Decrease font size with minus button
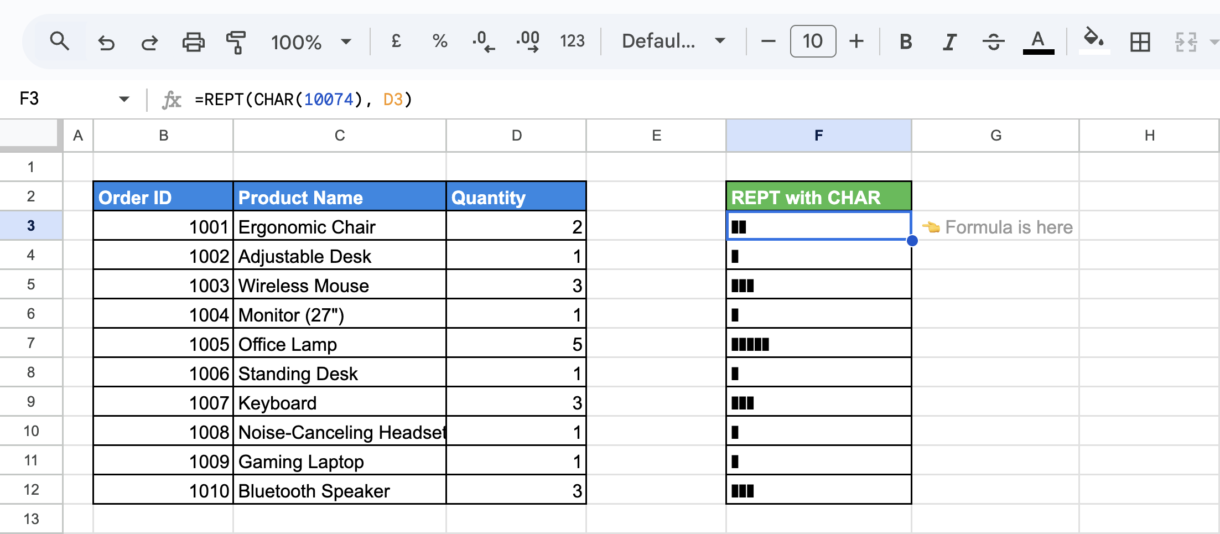Image resolution: width=1220 pixels, height=534 pixels. [769, 42]
